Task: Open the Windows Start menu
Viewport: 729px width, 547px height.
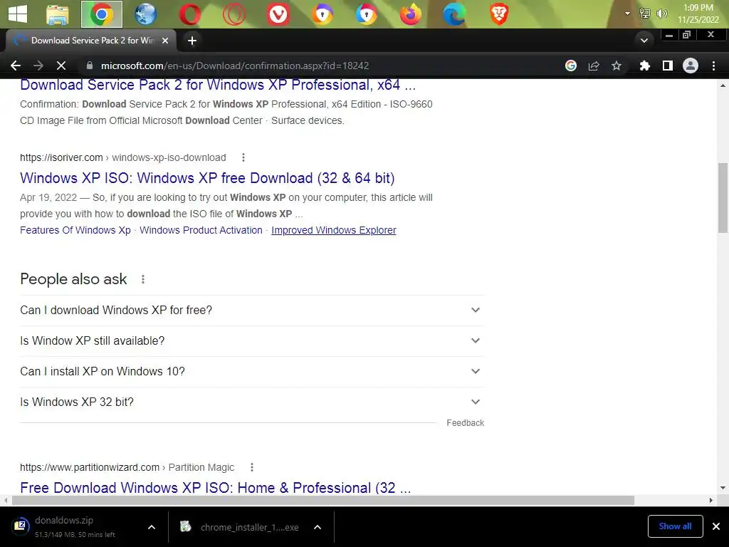Action: pos(18,14)
